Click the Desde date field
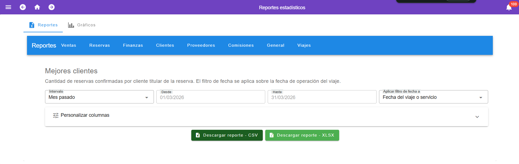Screen dimensions: 519x164 (x=210, y=97)
